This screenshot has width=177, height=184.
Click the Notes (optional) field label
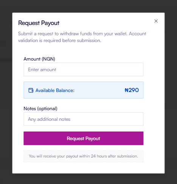tap(40, 109)
